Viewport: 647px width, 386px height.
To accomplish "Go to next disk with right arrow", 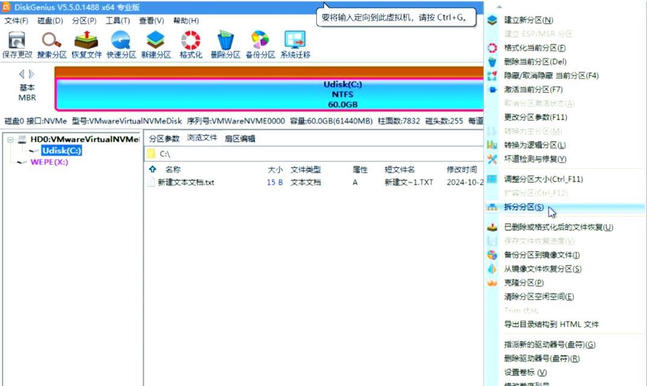I will [x=31, y=74].
